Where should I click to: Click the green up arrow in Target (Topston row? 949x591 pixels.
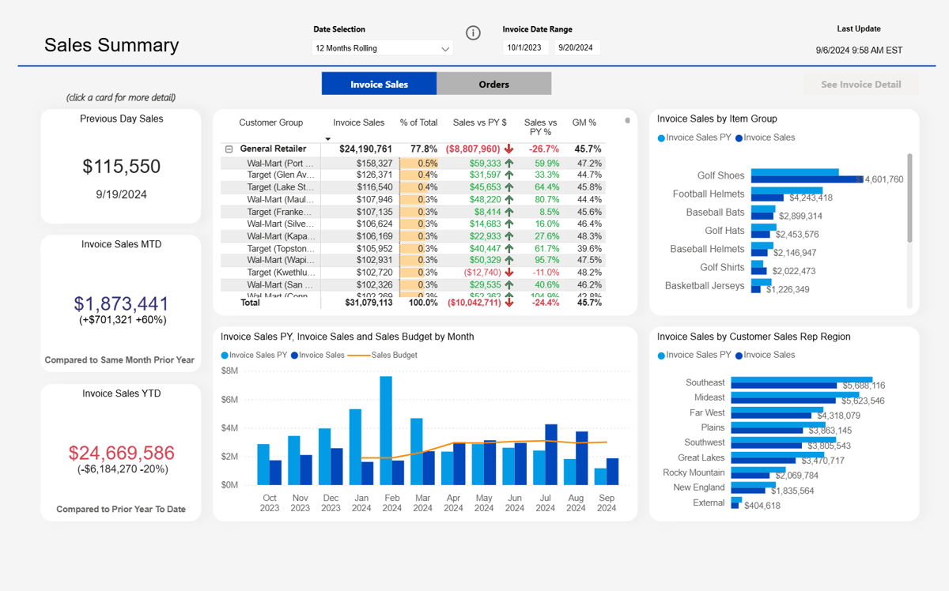point(509,248)
